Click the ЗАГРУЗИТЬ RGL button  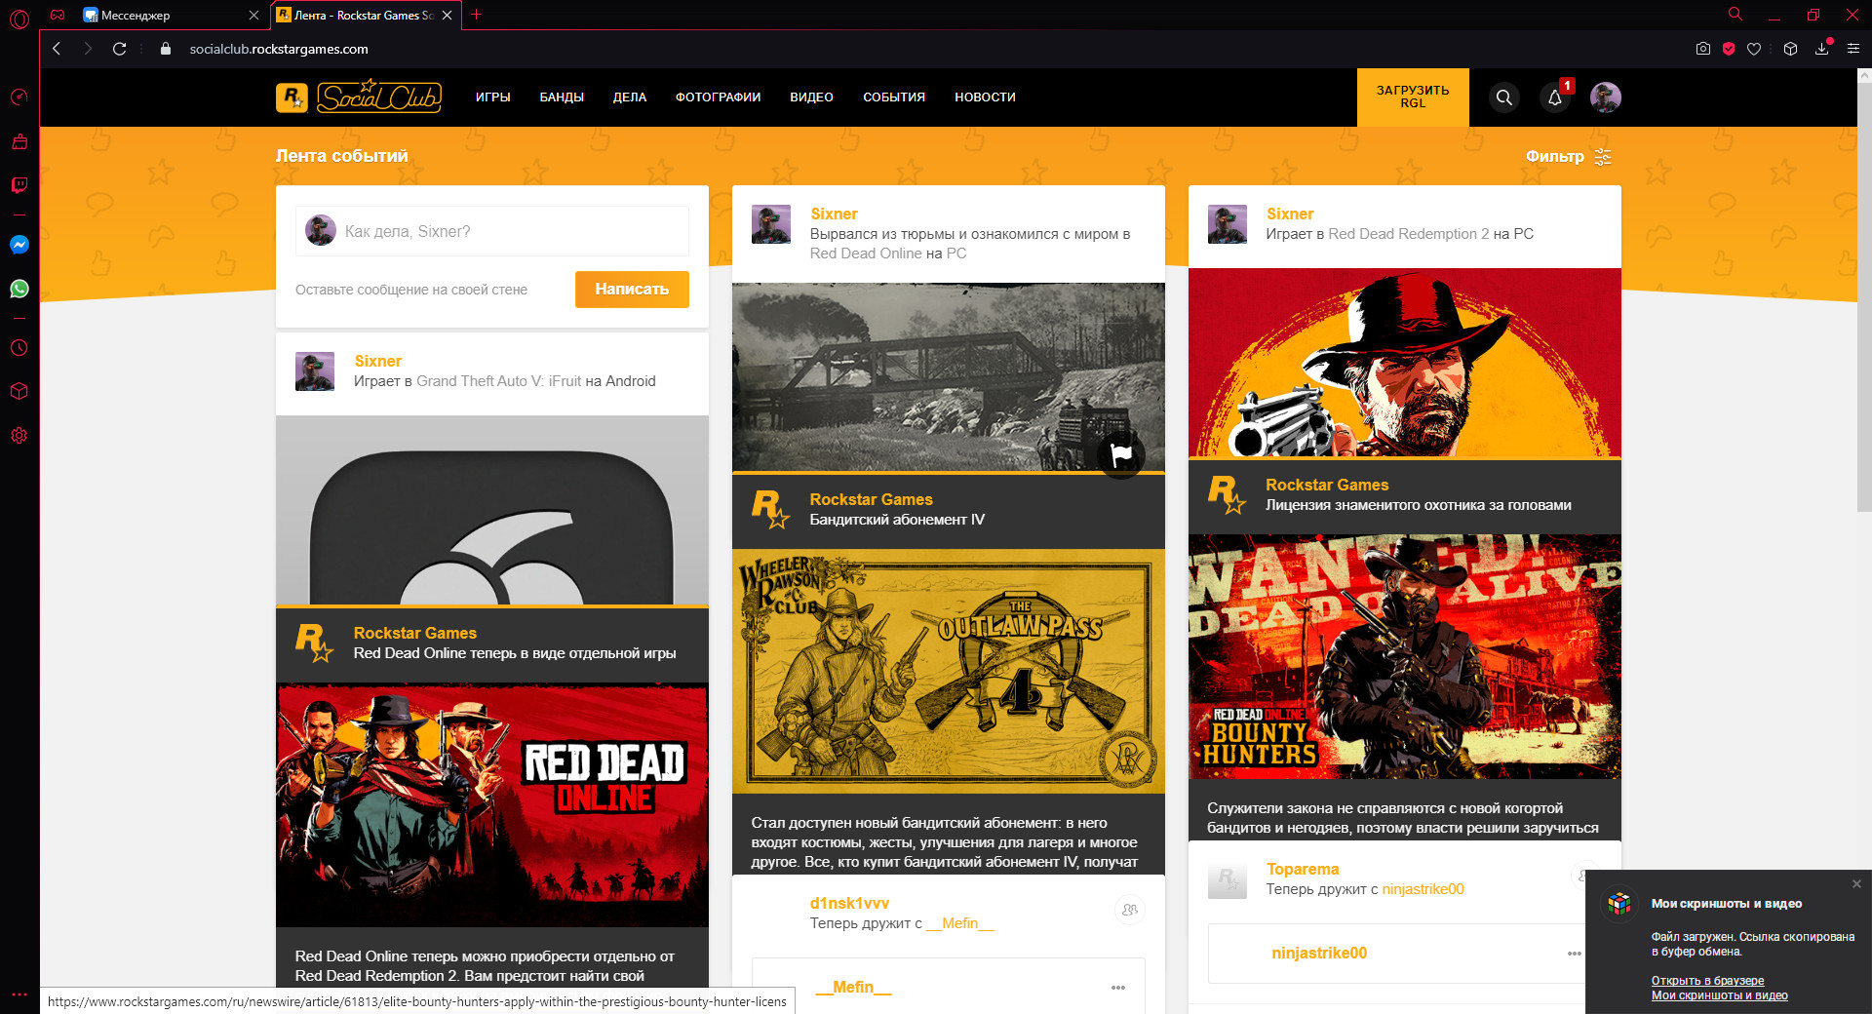1413,97
